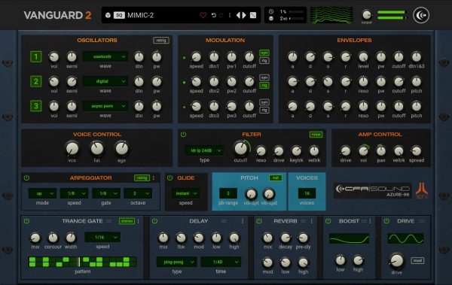Favorite the MIMIC-2 preset with heart icon

click(203, 15)
